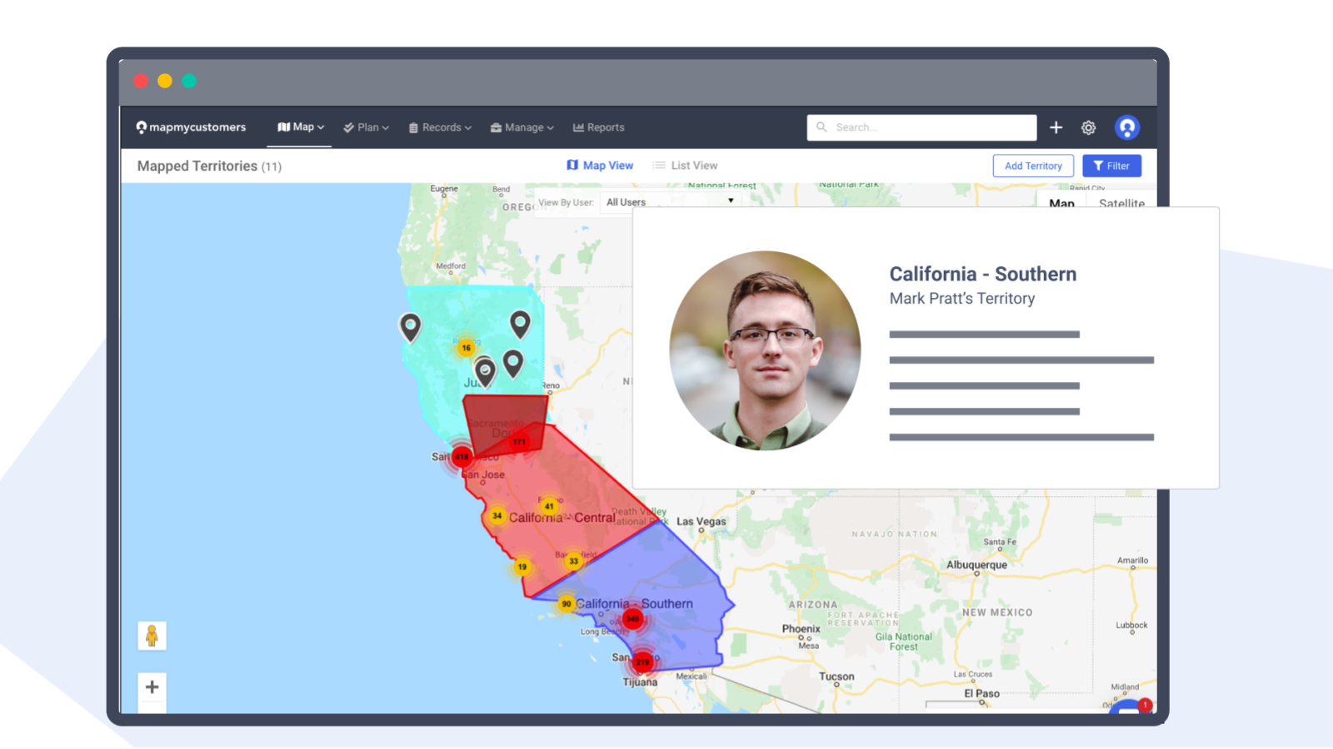Image resolution: width=1333 pixels, height=749 pixels.
Task: Click the red cluster marker 171
Action: coord(519,442)
